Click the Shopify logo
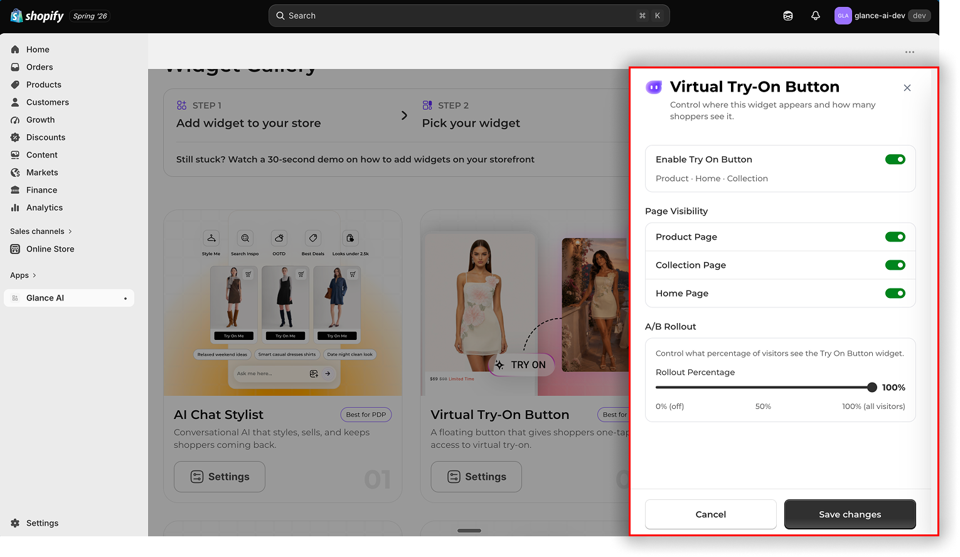960x557 pixels. (x=37, y=16)
